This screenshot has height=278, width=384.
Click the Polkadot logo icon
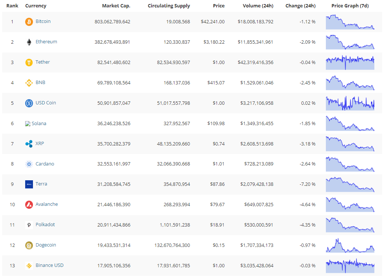coord(29,225)
